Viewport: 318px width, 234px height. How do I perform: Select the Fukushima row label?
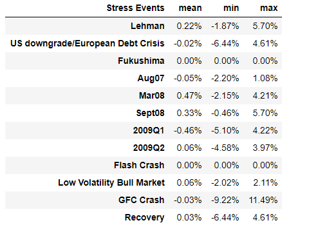point(141,61)
